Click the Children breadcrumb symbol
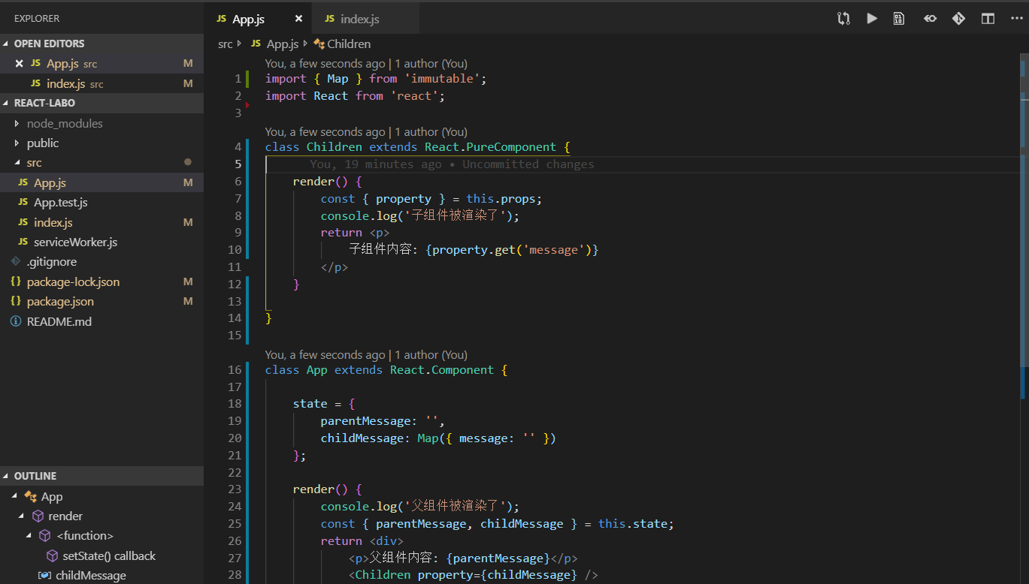 pyautogui.click(x=348, y=44)
